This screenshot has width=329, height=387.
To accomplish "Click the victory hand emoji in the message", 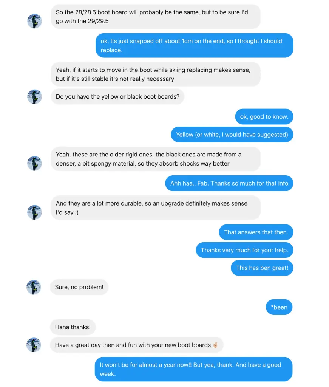I will pyautogui.click(x=215, y=345).
